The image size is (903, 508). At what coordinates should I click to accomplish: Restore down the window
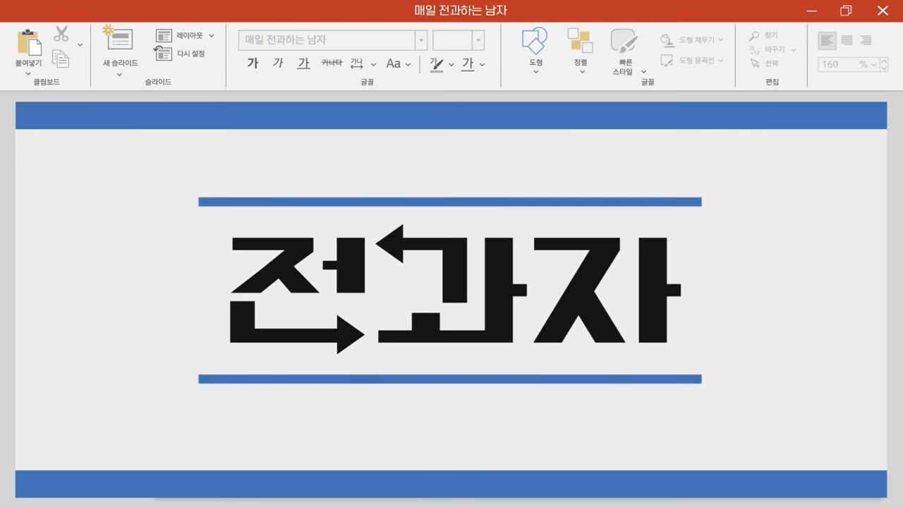coord(846,11)
